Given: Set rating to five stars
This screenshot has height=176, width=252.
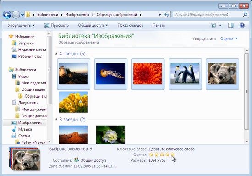Looking at the screenshot, I should (173, 154).
